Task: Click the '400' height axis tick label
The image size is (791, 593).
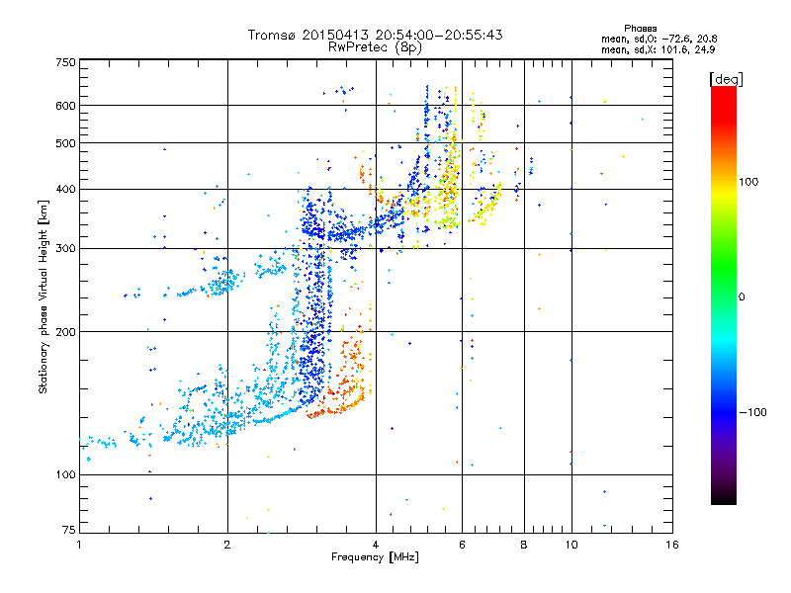Action: point(65,189)
